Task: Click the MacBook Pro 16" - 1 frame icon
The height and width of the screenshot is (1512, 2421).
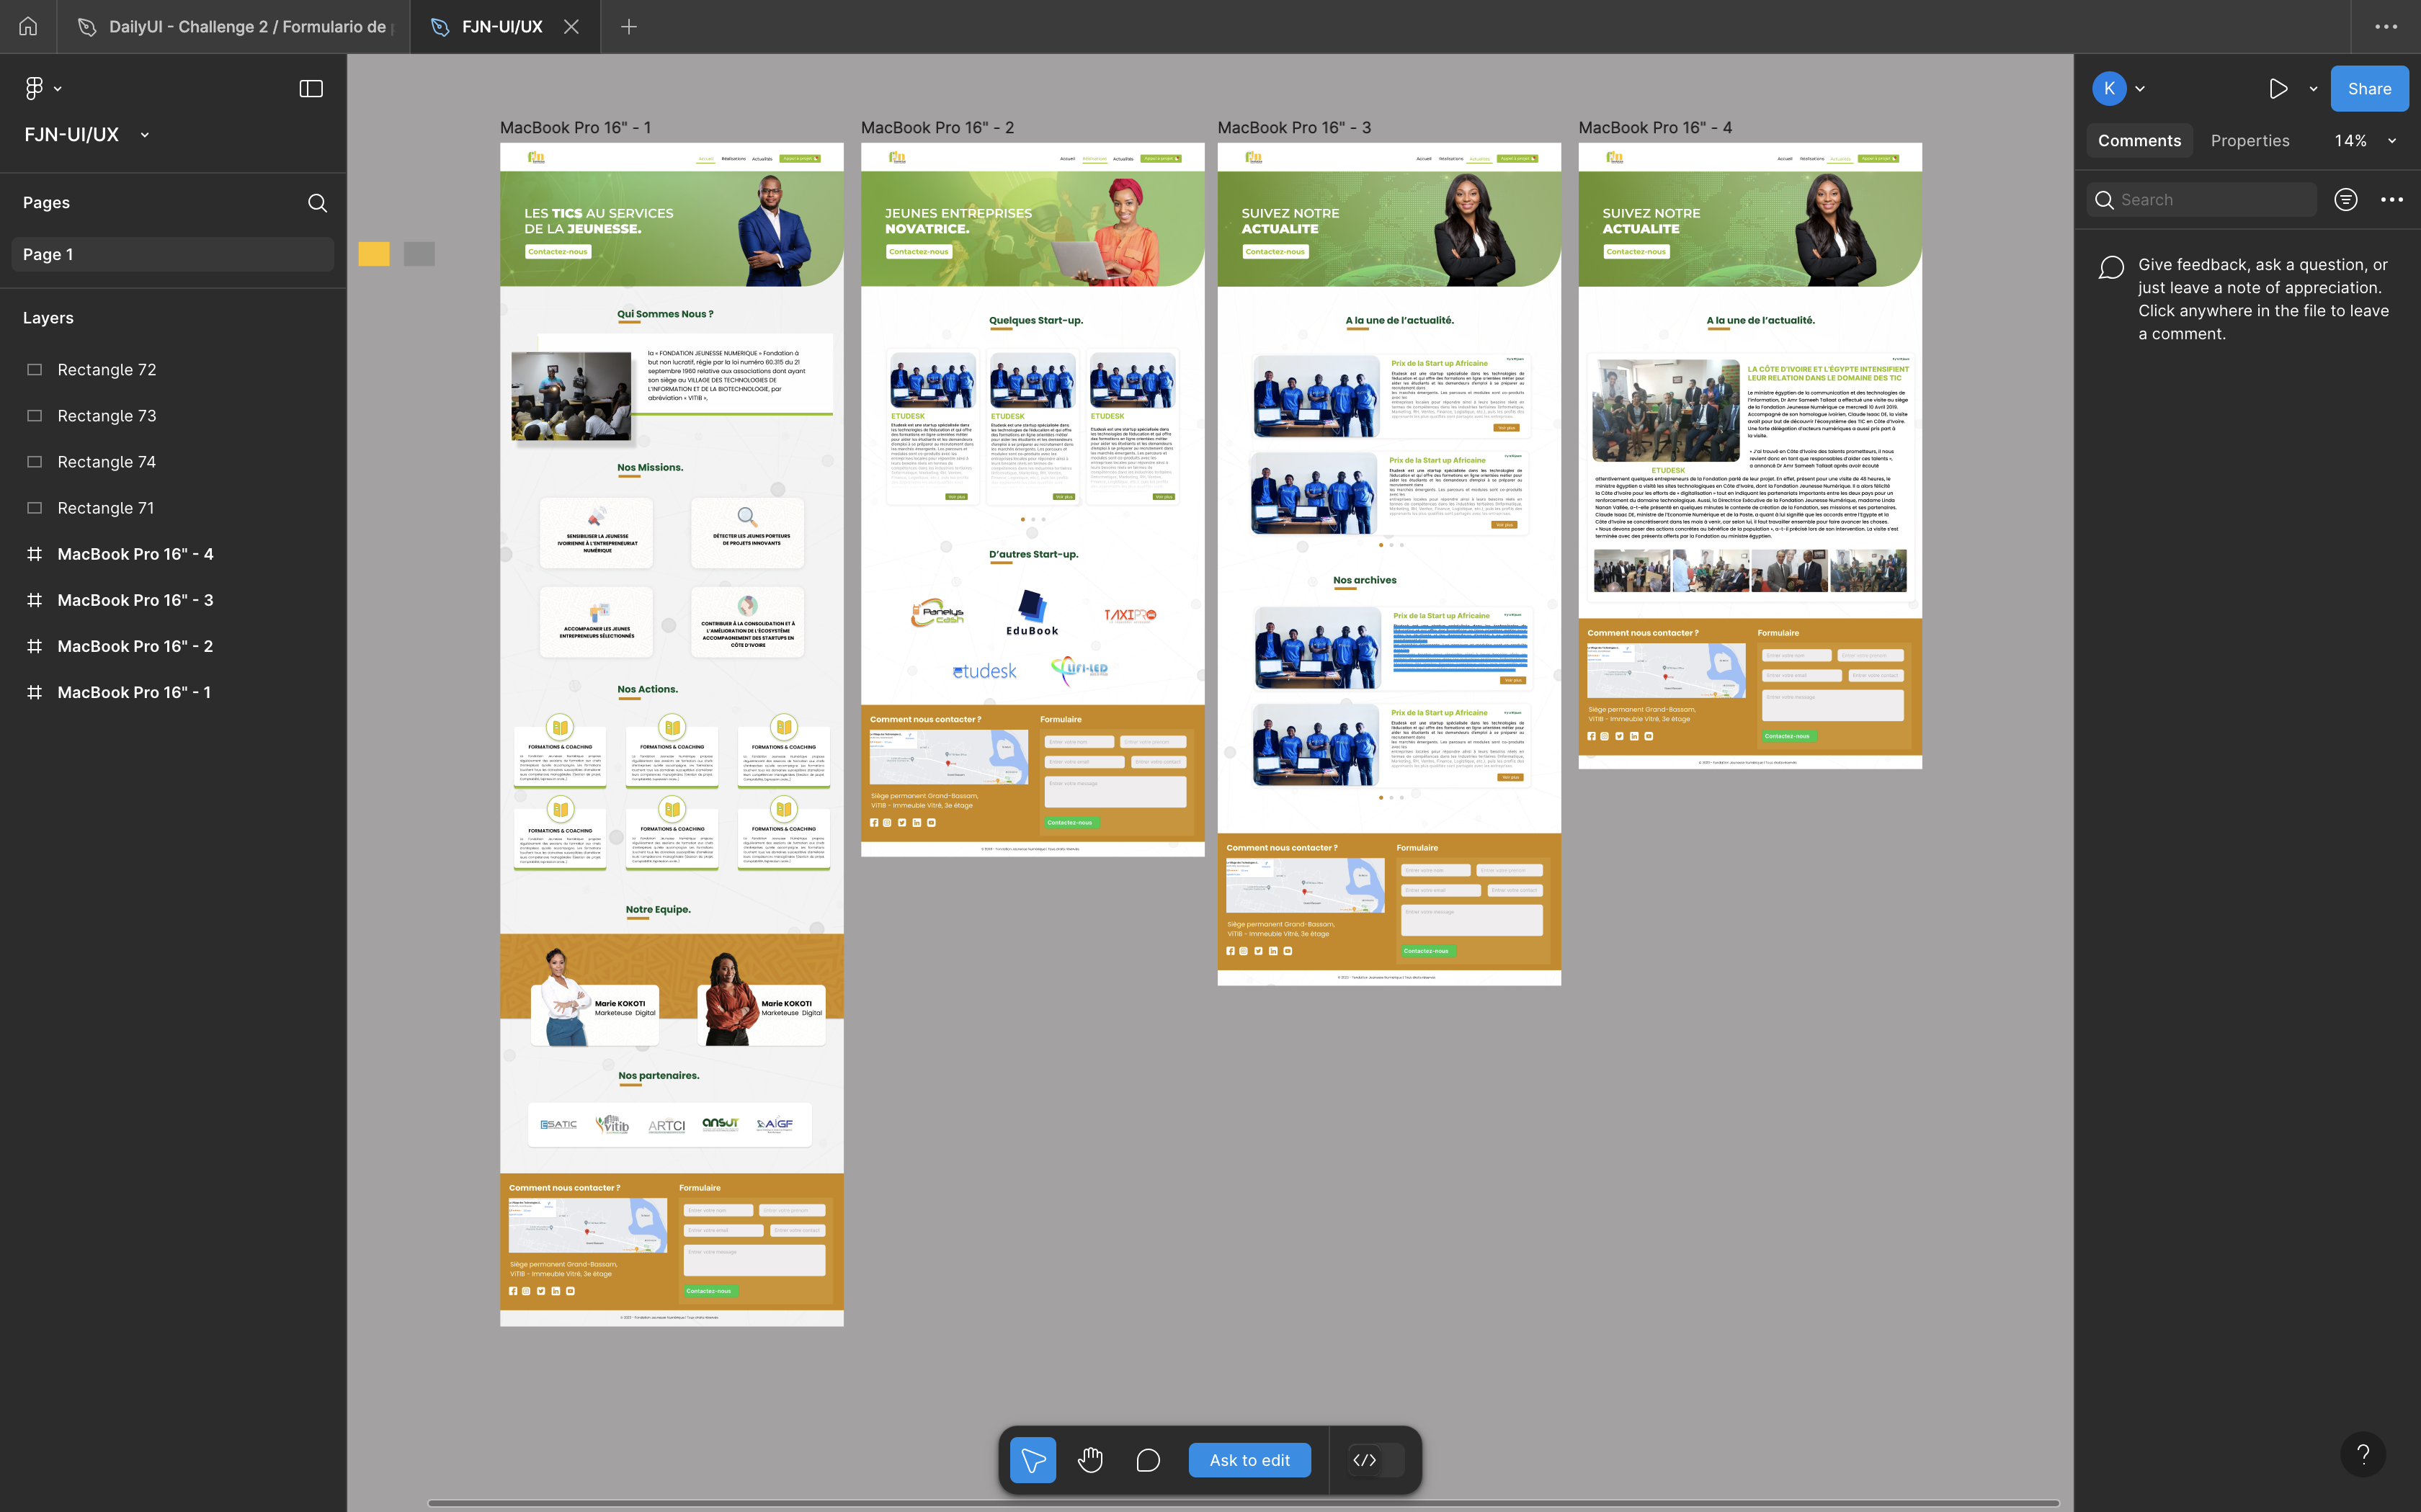Action: [34, 692]
